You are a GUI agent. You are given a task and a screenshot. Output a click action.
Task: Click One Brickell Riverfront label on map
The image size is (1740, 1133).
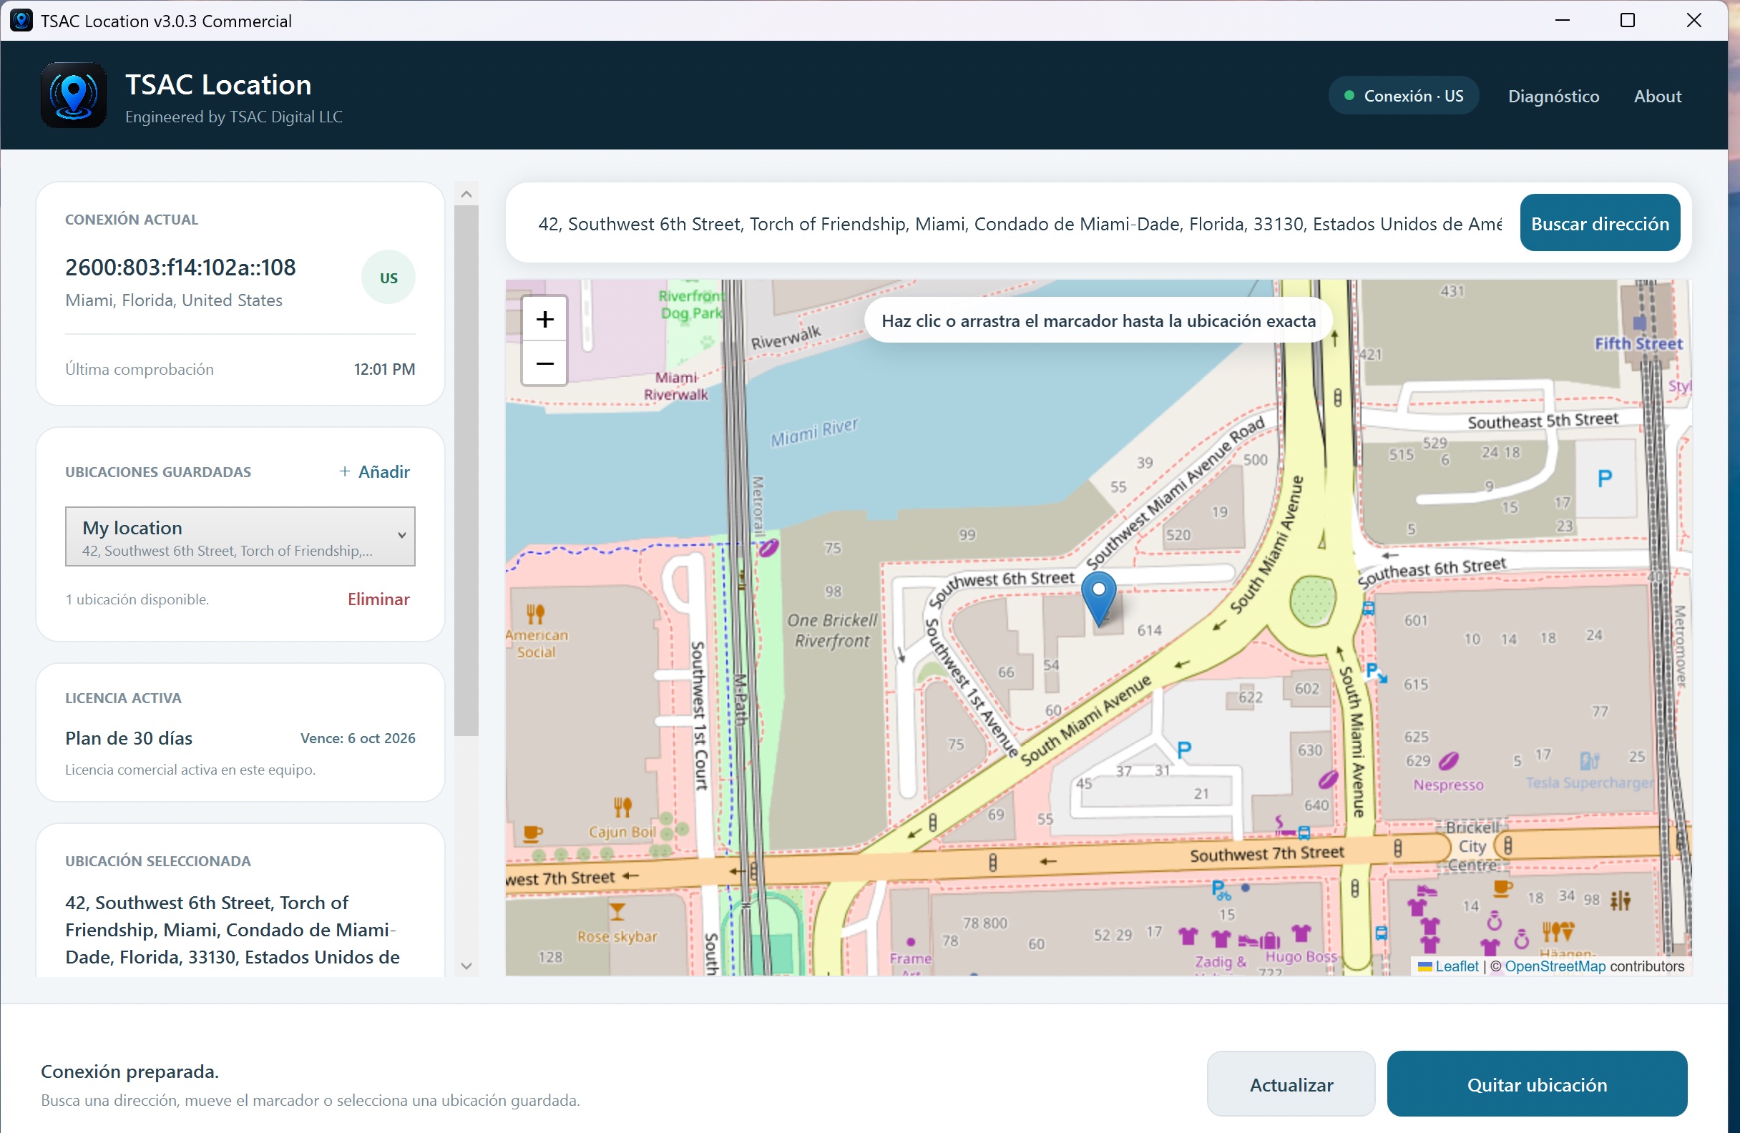tap(832, 630)
